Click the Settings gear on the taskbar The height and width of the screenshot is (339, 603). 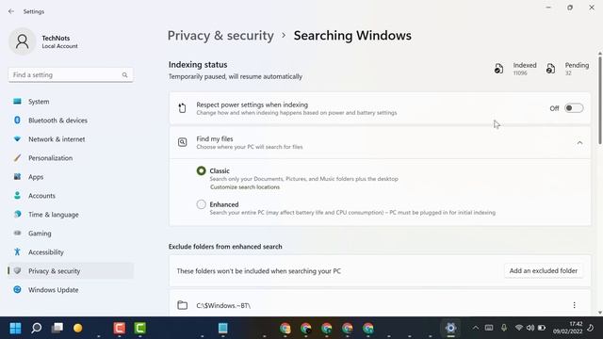pos(450,329)
